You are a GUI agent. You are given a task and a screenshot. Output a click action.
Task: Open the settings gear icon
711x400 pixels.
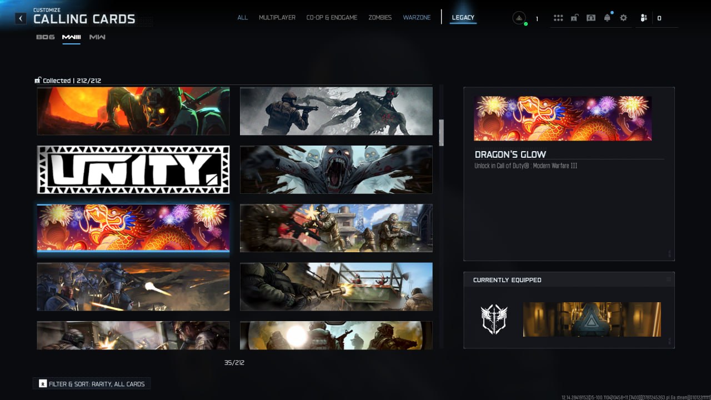tap(623, 18)
